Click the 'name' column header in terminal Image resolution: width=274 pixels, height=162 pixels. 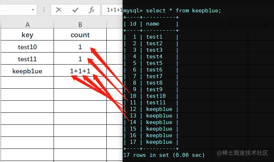tap(153, 24)
